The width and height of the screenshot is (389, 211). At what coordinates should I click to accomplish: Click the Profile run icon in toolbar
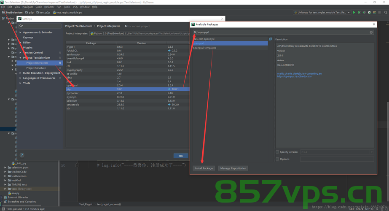pos(369,12)
